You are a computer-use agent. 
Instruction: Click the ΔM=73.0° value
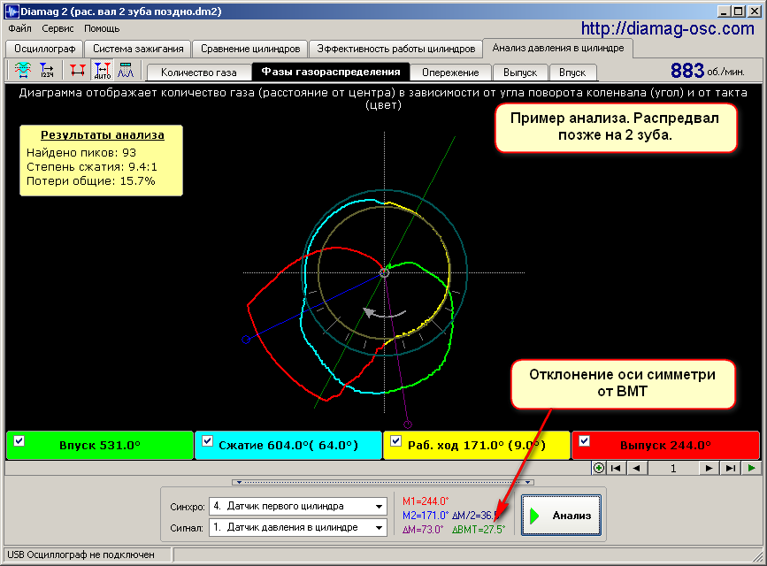(423, 530)
